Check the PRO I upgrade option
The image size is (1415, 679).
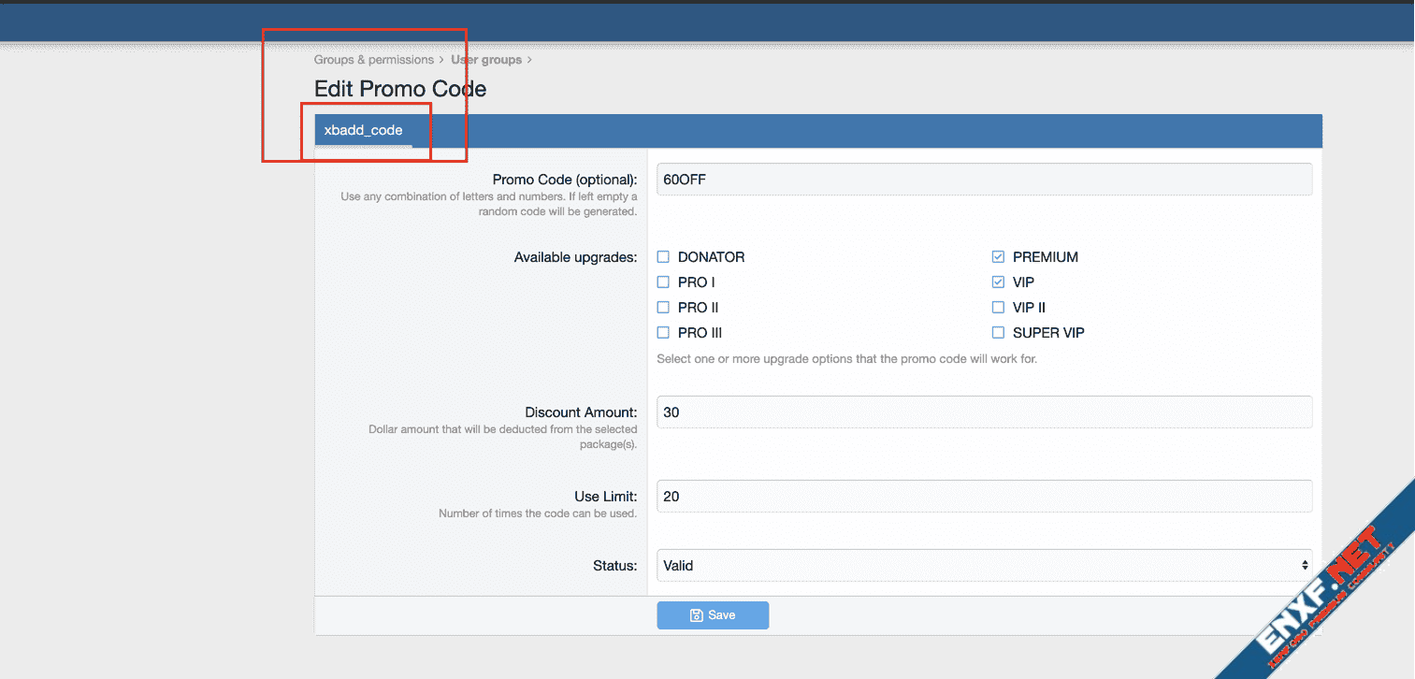point(663,282)
